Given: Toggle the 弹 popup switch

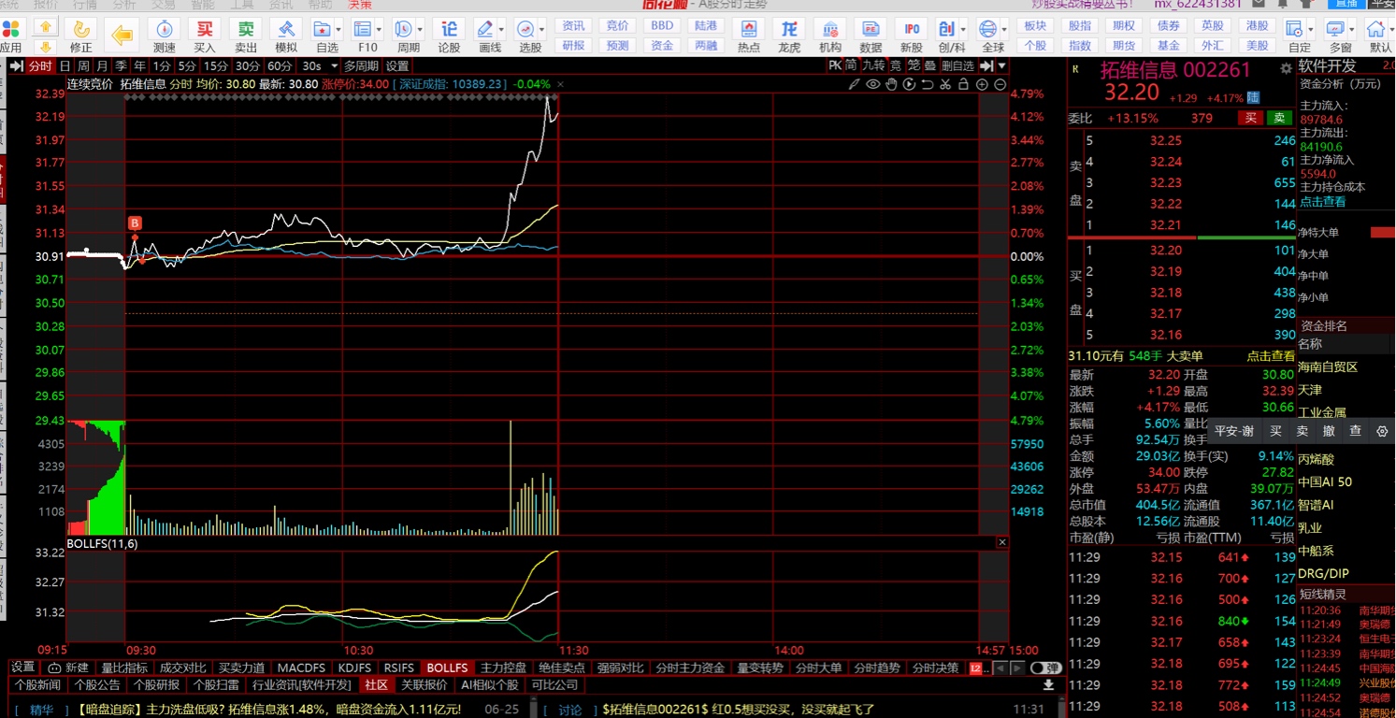Looking at the screenshot, I should (x=1045, y=668).
